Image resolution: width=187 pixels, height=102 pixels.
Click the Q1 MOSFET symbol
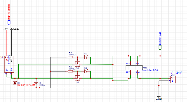click(x=78, y=64)
